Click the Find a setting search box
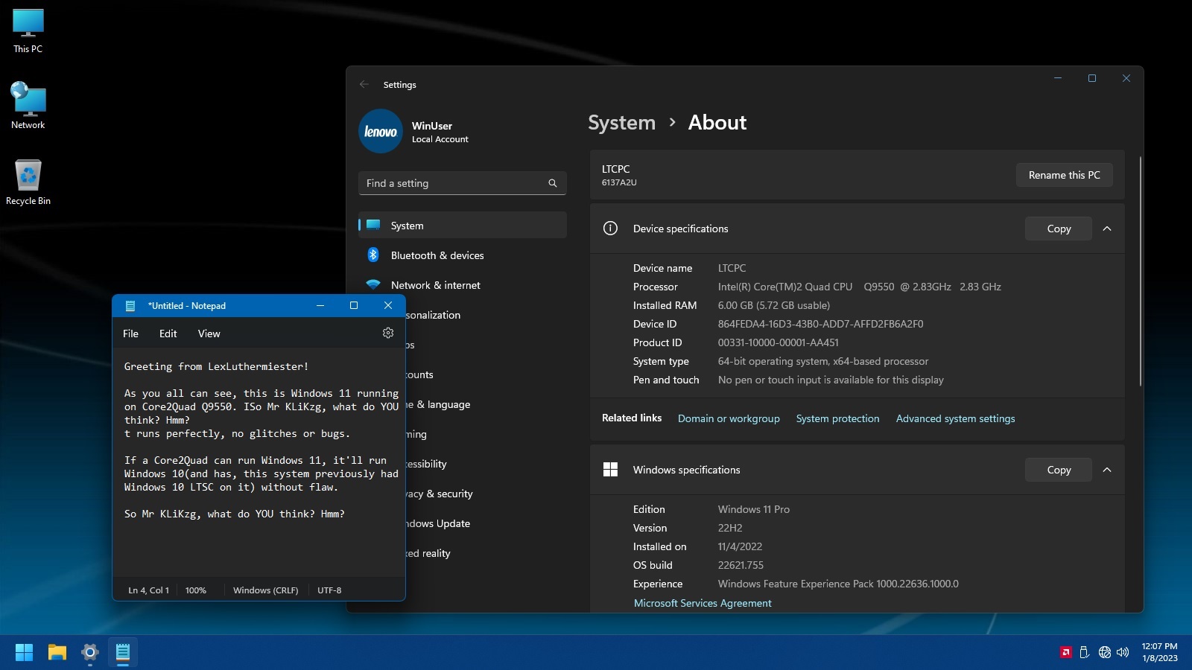The image size is (1192, 670). click(463, 183)
